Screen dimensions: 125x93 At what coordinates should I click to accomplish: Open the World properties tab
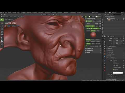[105, 51]
